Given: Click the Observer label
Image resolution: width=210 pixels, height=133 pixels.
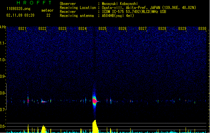Looking at the screenshot, I should (x=68, y=4).
